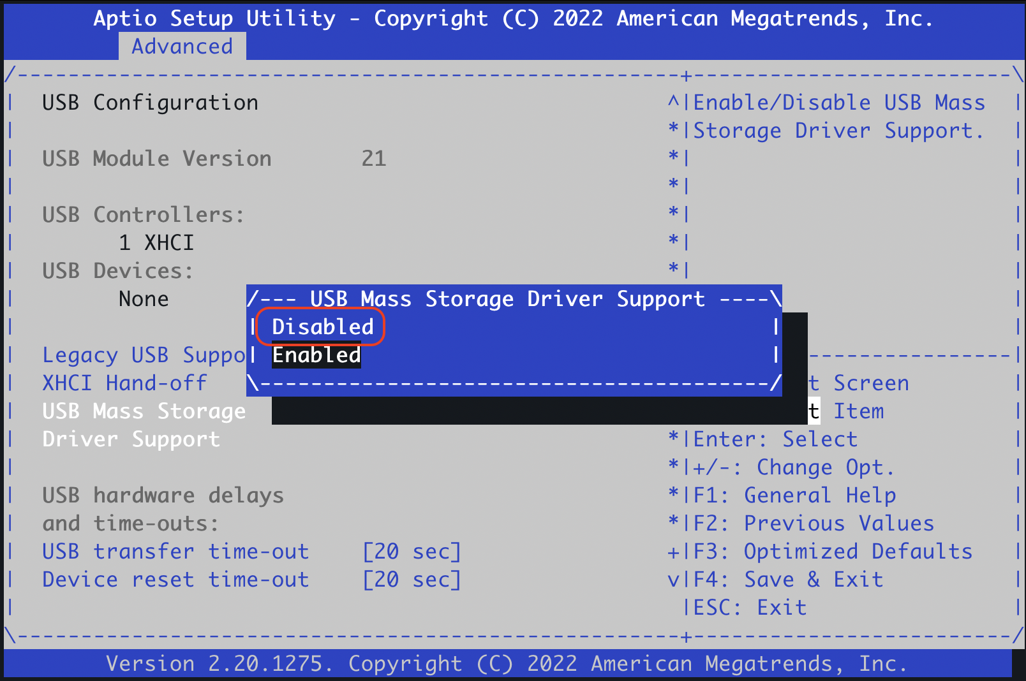Select the Disabled option in the popup
This screenshot has height=681, width=1026.
(x=322, y=327)
